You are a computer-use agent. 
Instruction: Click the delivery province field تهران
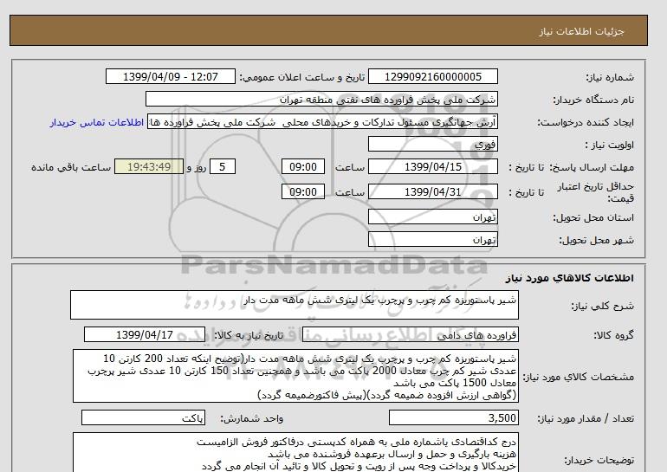(x=432, y=217)
